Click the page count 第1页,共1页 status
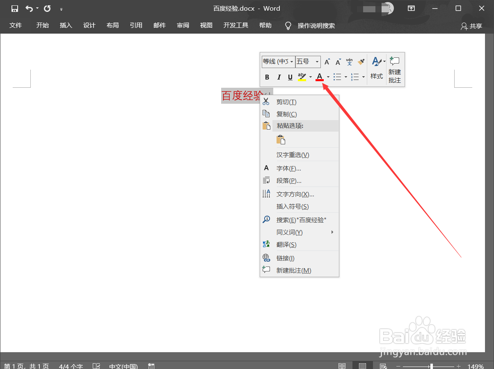Viewport: 494px width, 369px height. (27, 366)
